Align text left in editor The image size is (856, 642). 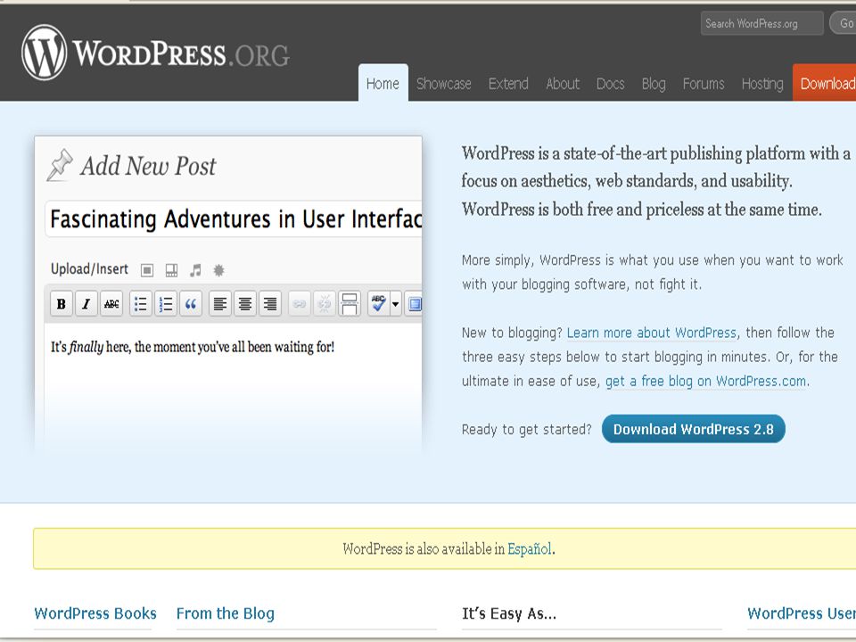pyautogui.click(x=220, y=303)
